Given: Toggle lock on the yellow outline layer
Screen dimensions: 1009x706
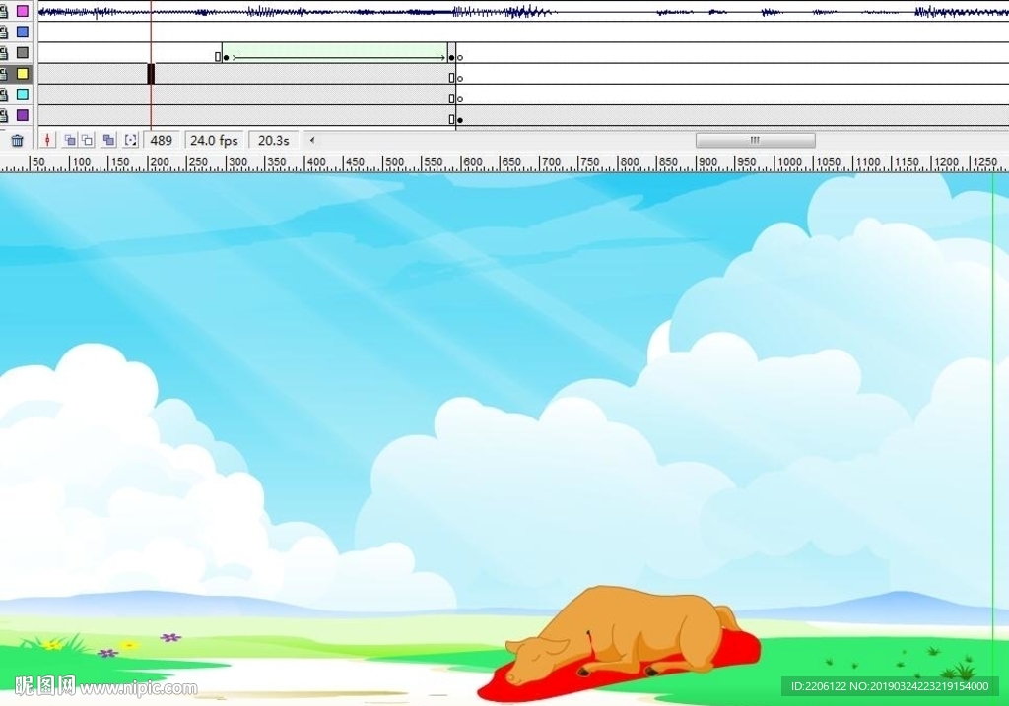Looking at the screenshot, I should pos(4,74).
